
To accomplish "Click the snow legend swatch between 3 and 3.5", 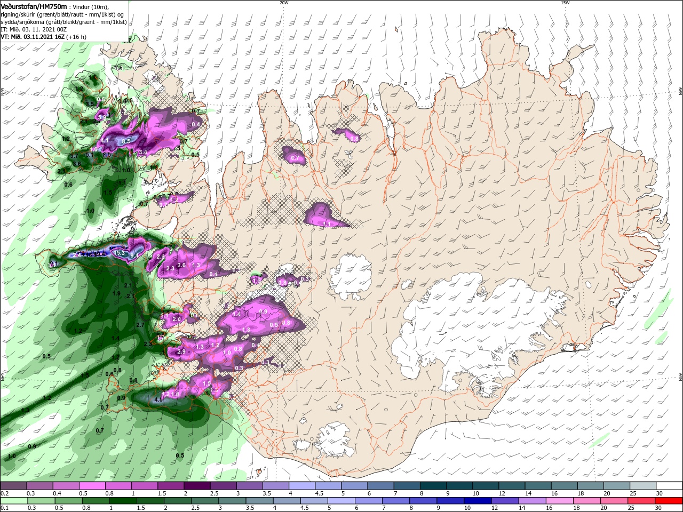I will click(x=249, y=486).
